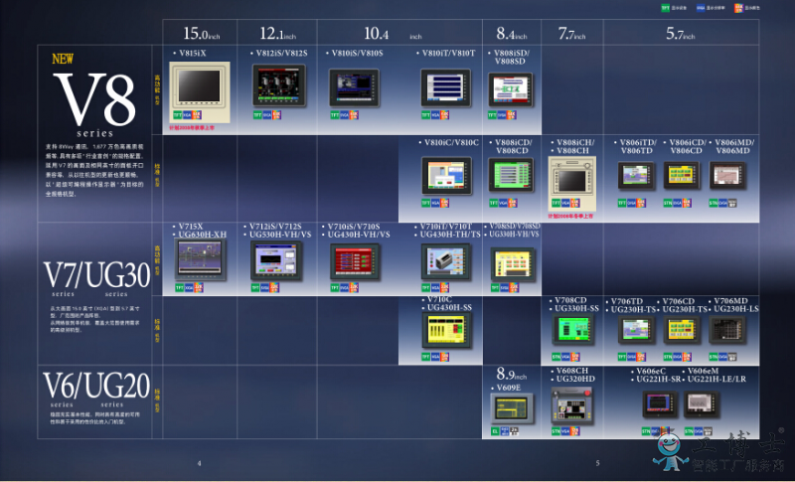Image resolution: width=795 pixels, height=482 pixels.
Task: Open the V708CD / UG330H-SS product image
Action: point(573,329)
